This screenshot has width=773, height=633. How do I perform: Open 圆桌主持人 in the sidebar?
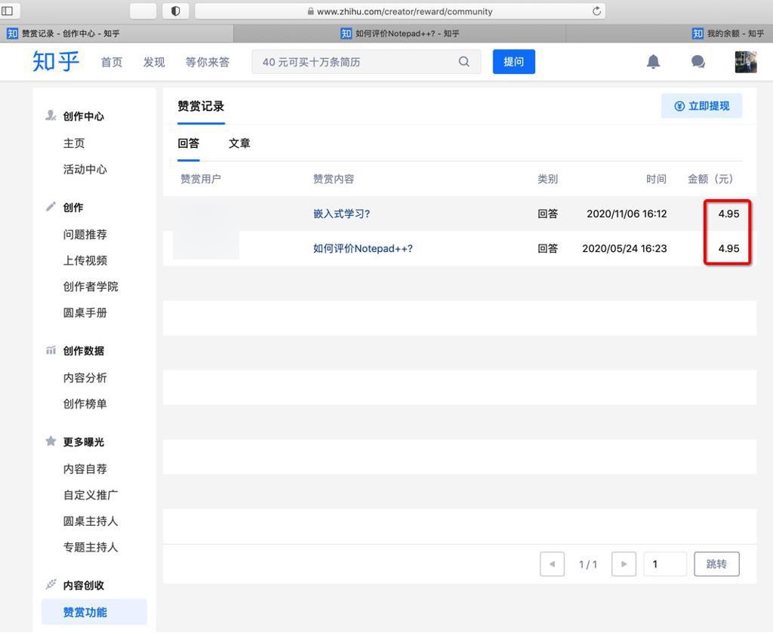coord(91,521)
